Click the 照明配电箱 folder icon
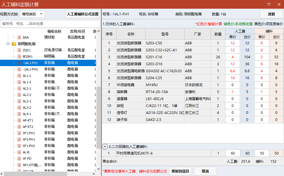284x176 pixels. [14, 44]
